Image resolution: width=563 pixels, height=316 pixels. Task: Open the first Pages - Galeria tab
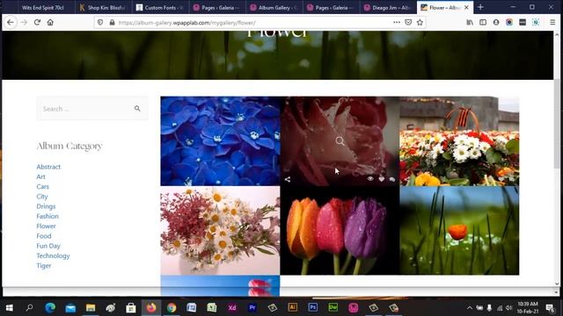217,8
